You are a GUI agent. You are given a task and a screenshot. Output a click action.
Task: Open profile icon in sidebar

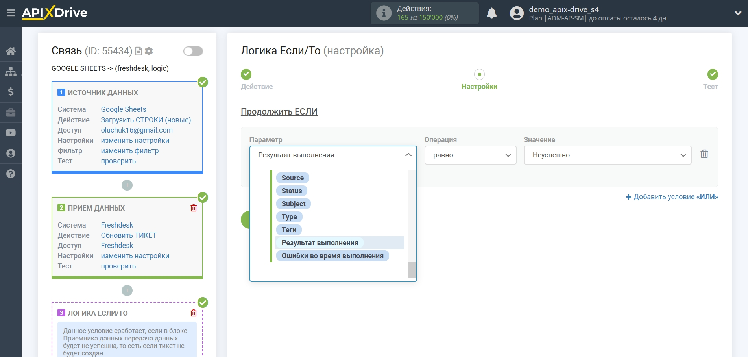pos(11,153)
